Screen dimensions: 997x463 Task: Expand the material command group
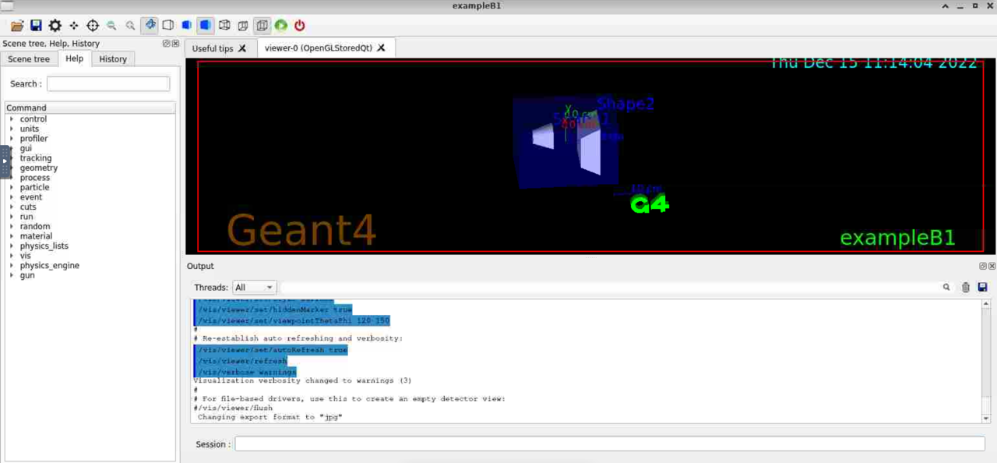coord(12,236)
